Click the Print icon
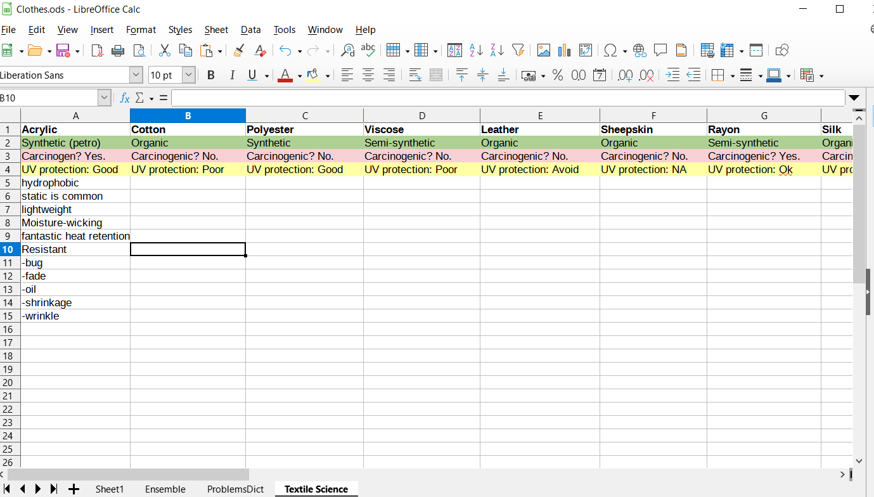 (118, 51)
